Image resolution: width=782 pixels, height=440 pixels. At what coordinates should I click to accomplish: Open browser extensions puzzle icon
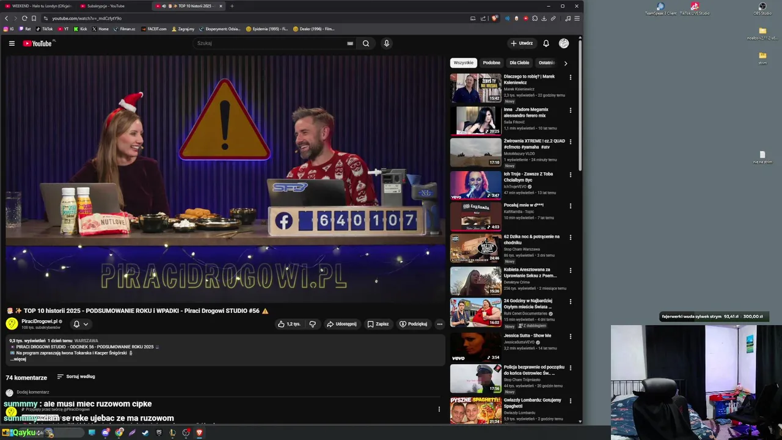[x=535, y=18]
